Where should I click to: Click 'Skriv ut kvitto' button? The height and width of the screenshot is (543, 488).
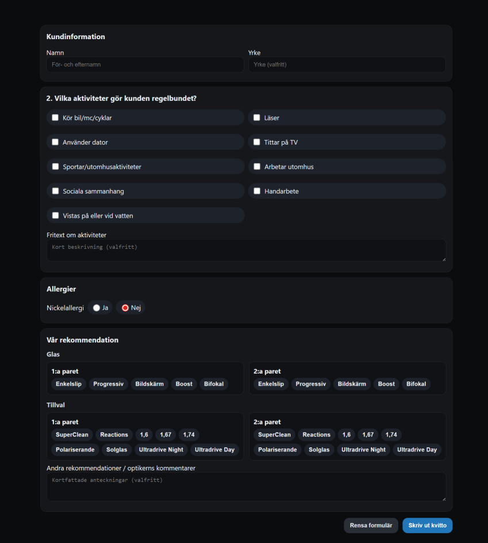click(x=427, y=525)
